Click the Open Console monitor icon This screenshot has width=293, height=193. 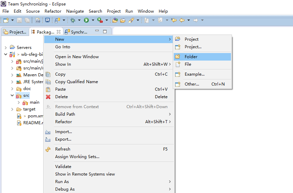47,20
